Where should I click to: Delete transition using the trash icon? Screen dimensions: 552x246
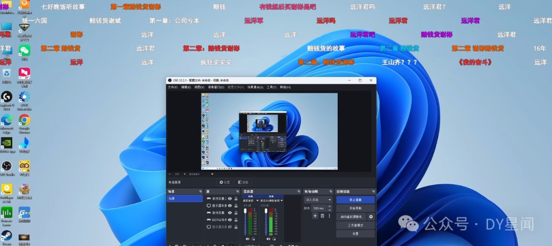(x=323, y=216)
